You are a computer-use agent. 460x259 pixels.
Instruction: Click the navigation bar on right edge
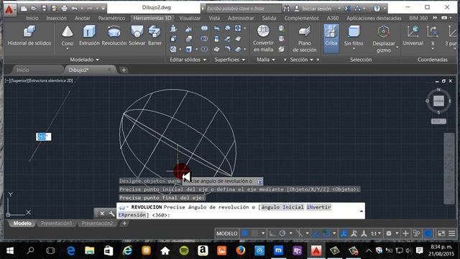(x=448, y=169)
